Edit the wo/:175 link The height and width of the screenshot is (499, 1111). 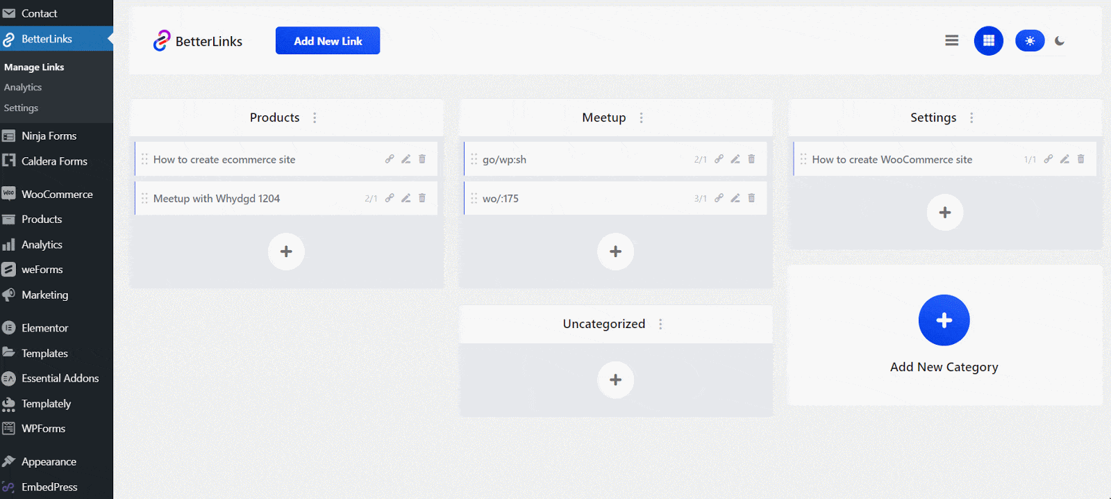(x=735, y=198)
